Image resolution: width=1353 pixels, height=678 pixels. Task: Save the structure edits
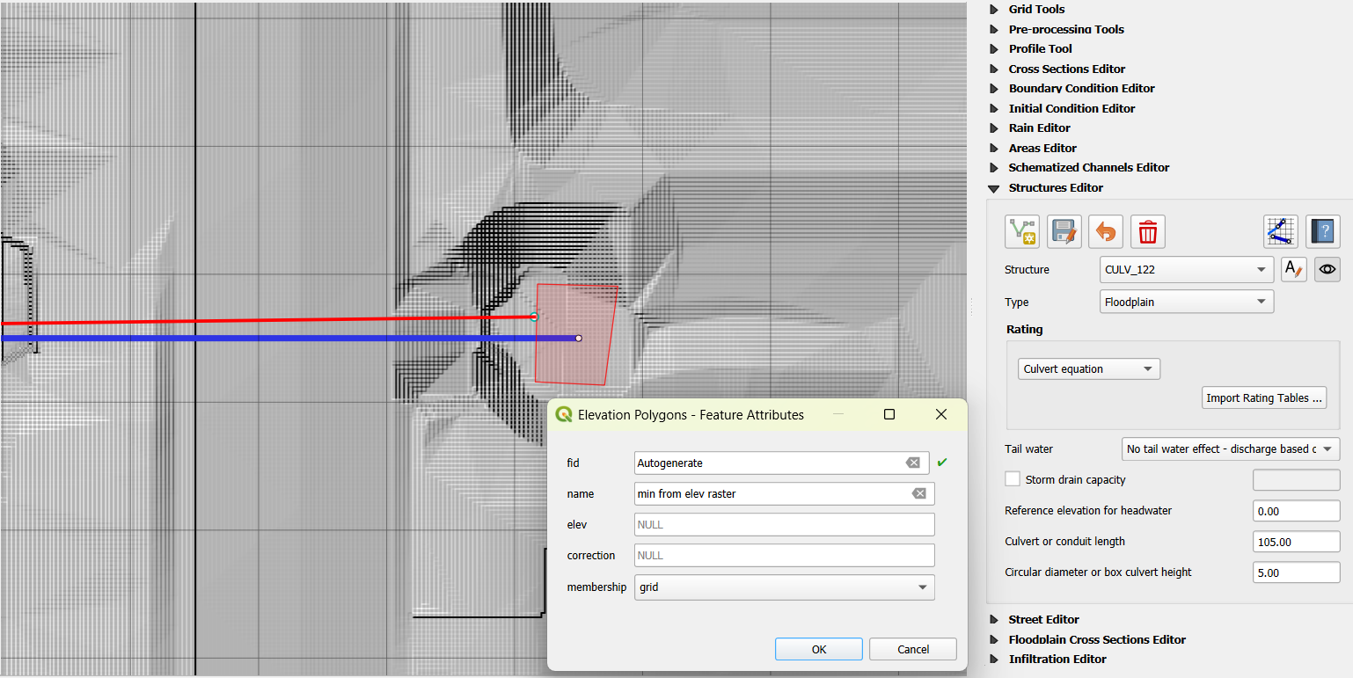[1064, 231]
